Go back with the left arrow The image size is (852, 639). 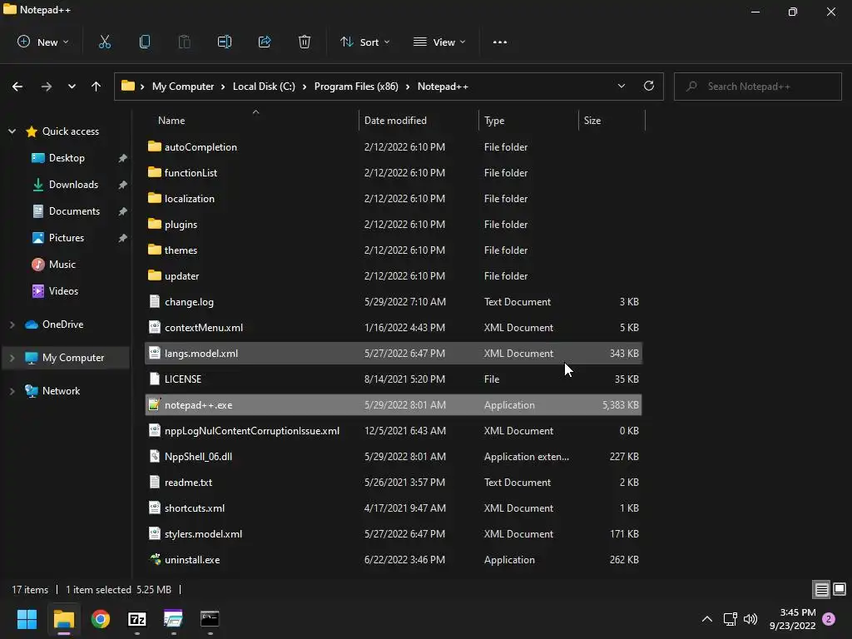[x=17, y=87]
